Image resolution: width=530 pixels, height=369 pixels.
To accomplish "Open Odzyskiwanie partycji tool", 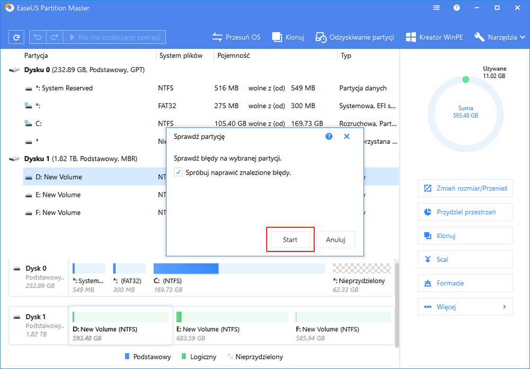I will coord(355,37).
